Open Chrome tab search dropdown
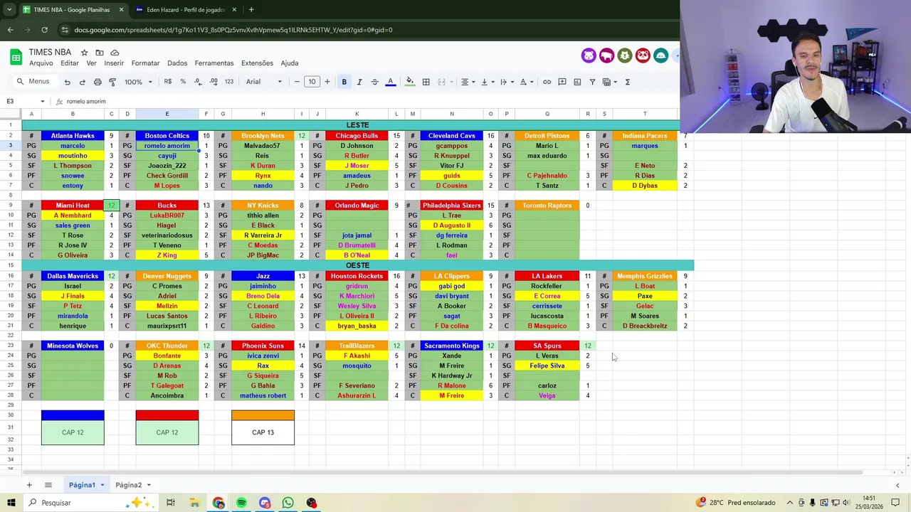This screenshot has height=512, width=911. pos(9,10)
